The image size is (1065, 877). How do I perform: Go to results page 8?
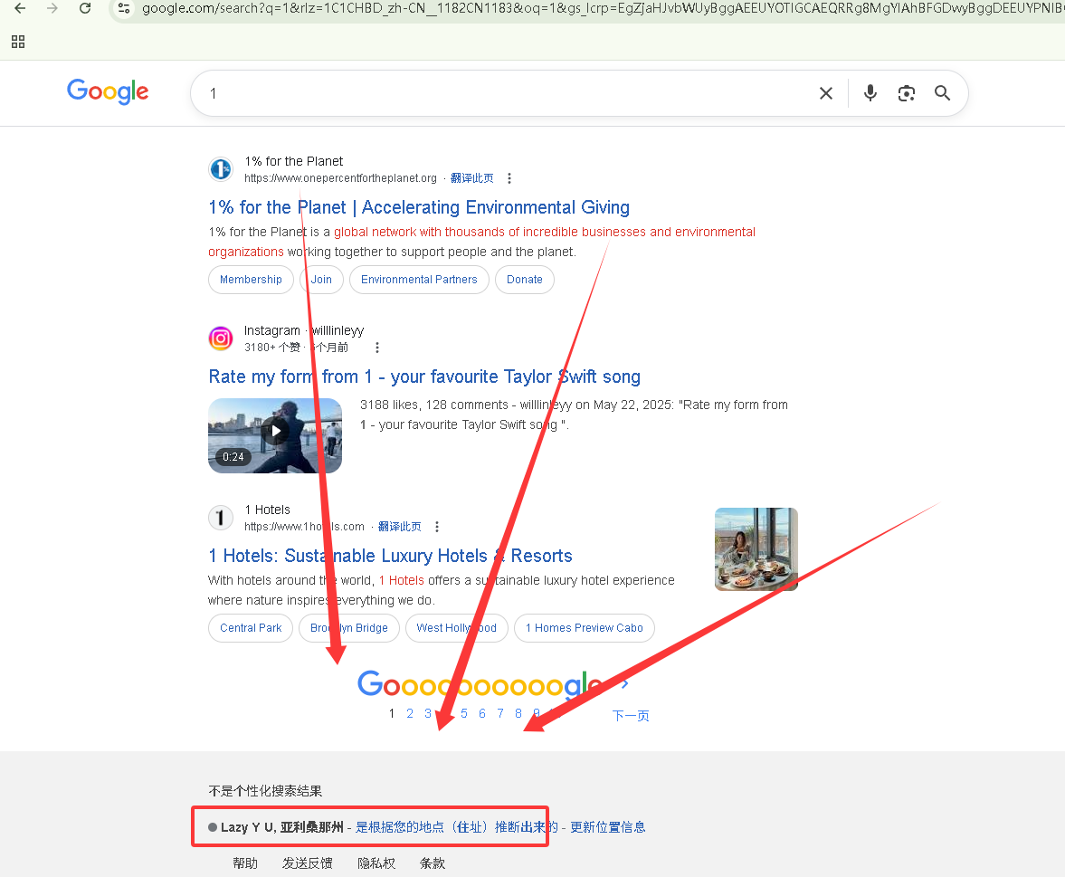518,713
